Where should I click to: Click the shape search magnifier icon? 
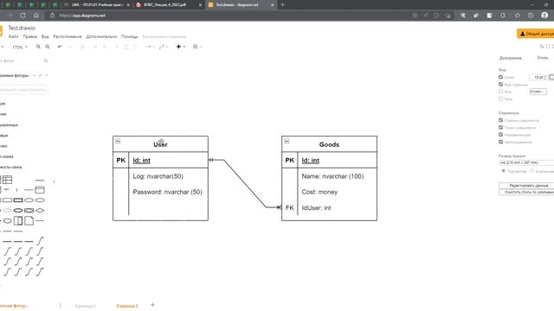46,60
